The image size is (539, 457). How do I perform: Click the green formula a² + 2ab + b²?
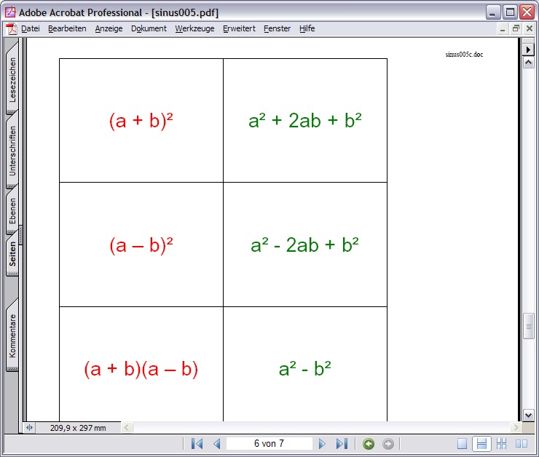[x=305, y=120]
